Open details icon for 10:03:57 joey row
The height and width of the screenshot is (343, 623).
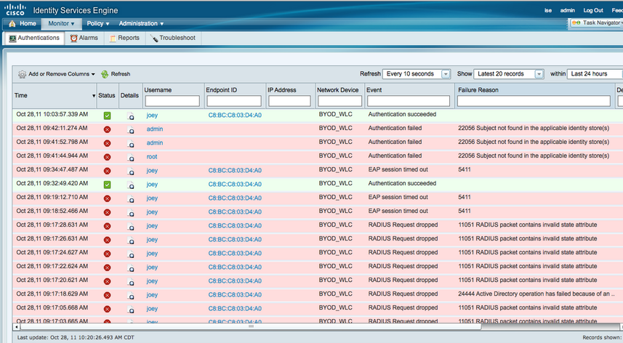tap(131, 116)
